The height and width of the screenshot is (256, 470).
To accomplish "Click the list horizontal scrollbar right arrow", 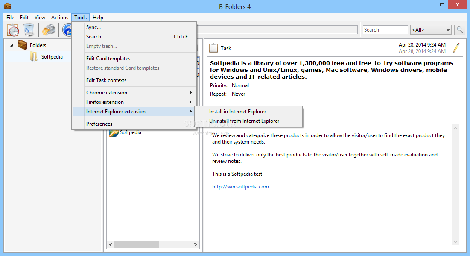I will pos(195,244).
